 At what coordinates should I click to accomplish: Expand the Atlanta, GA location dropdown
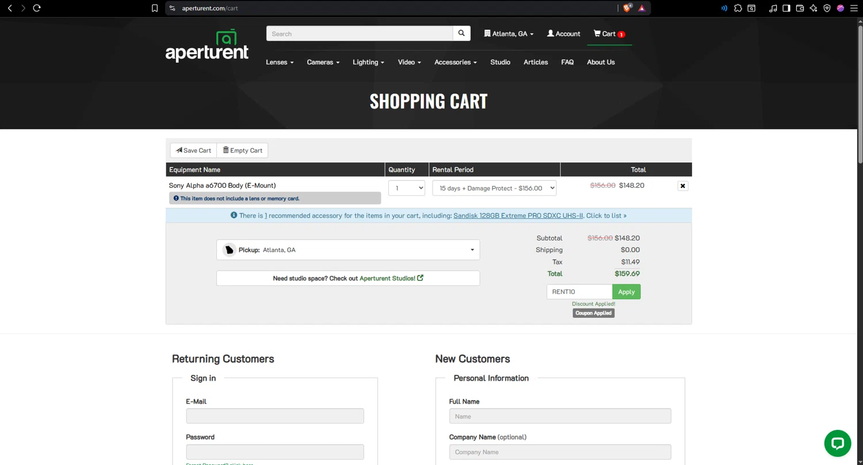(x=509, y=34)
